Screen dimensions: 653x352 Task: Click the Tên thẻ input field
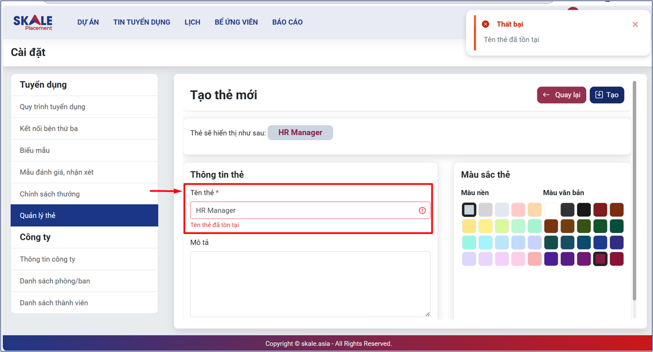[304, 210]
